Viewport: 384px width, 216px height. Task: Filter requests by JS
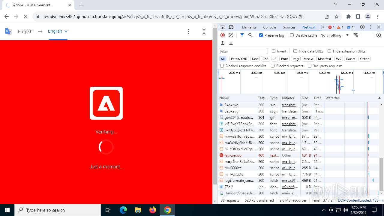pyautogui.click(x=274, y=59)
